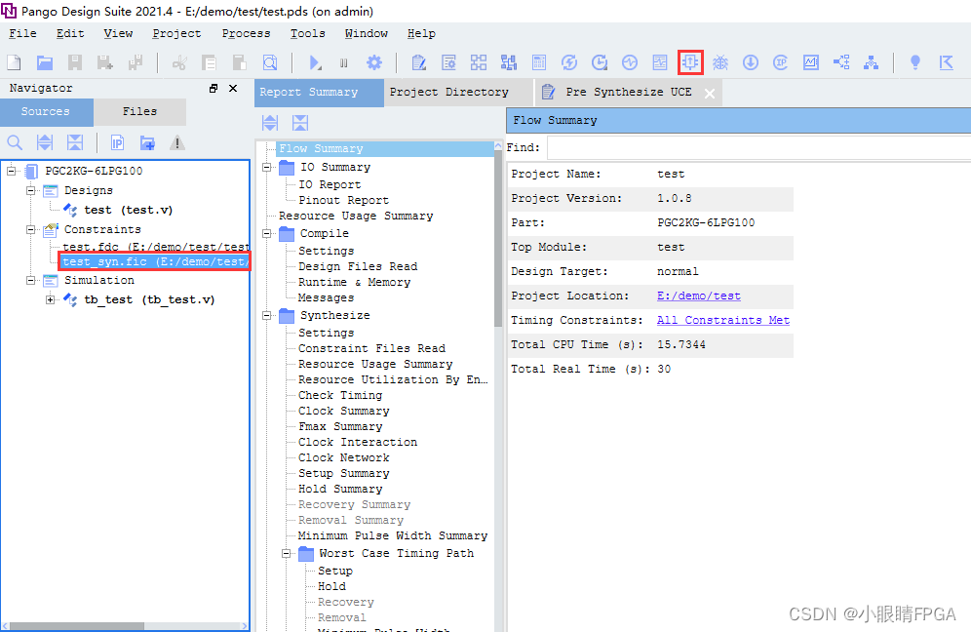This screenshot has height=632, width=971.
Task: Select the Pre Synthesize UCE tab
Action: pos(628,93)
